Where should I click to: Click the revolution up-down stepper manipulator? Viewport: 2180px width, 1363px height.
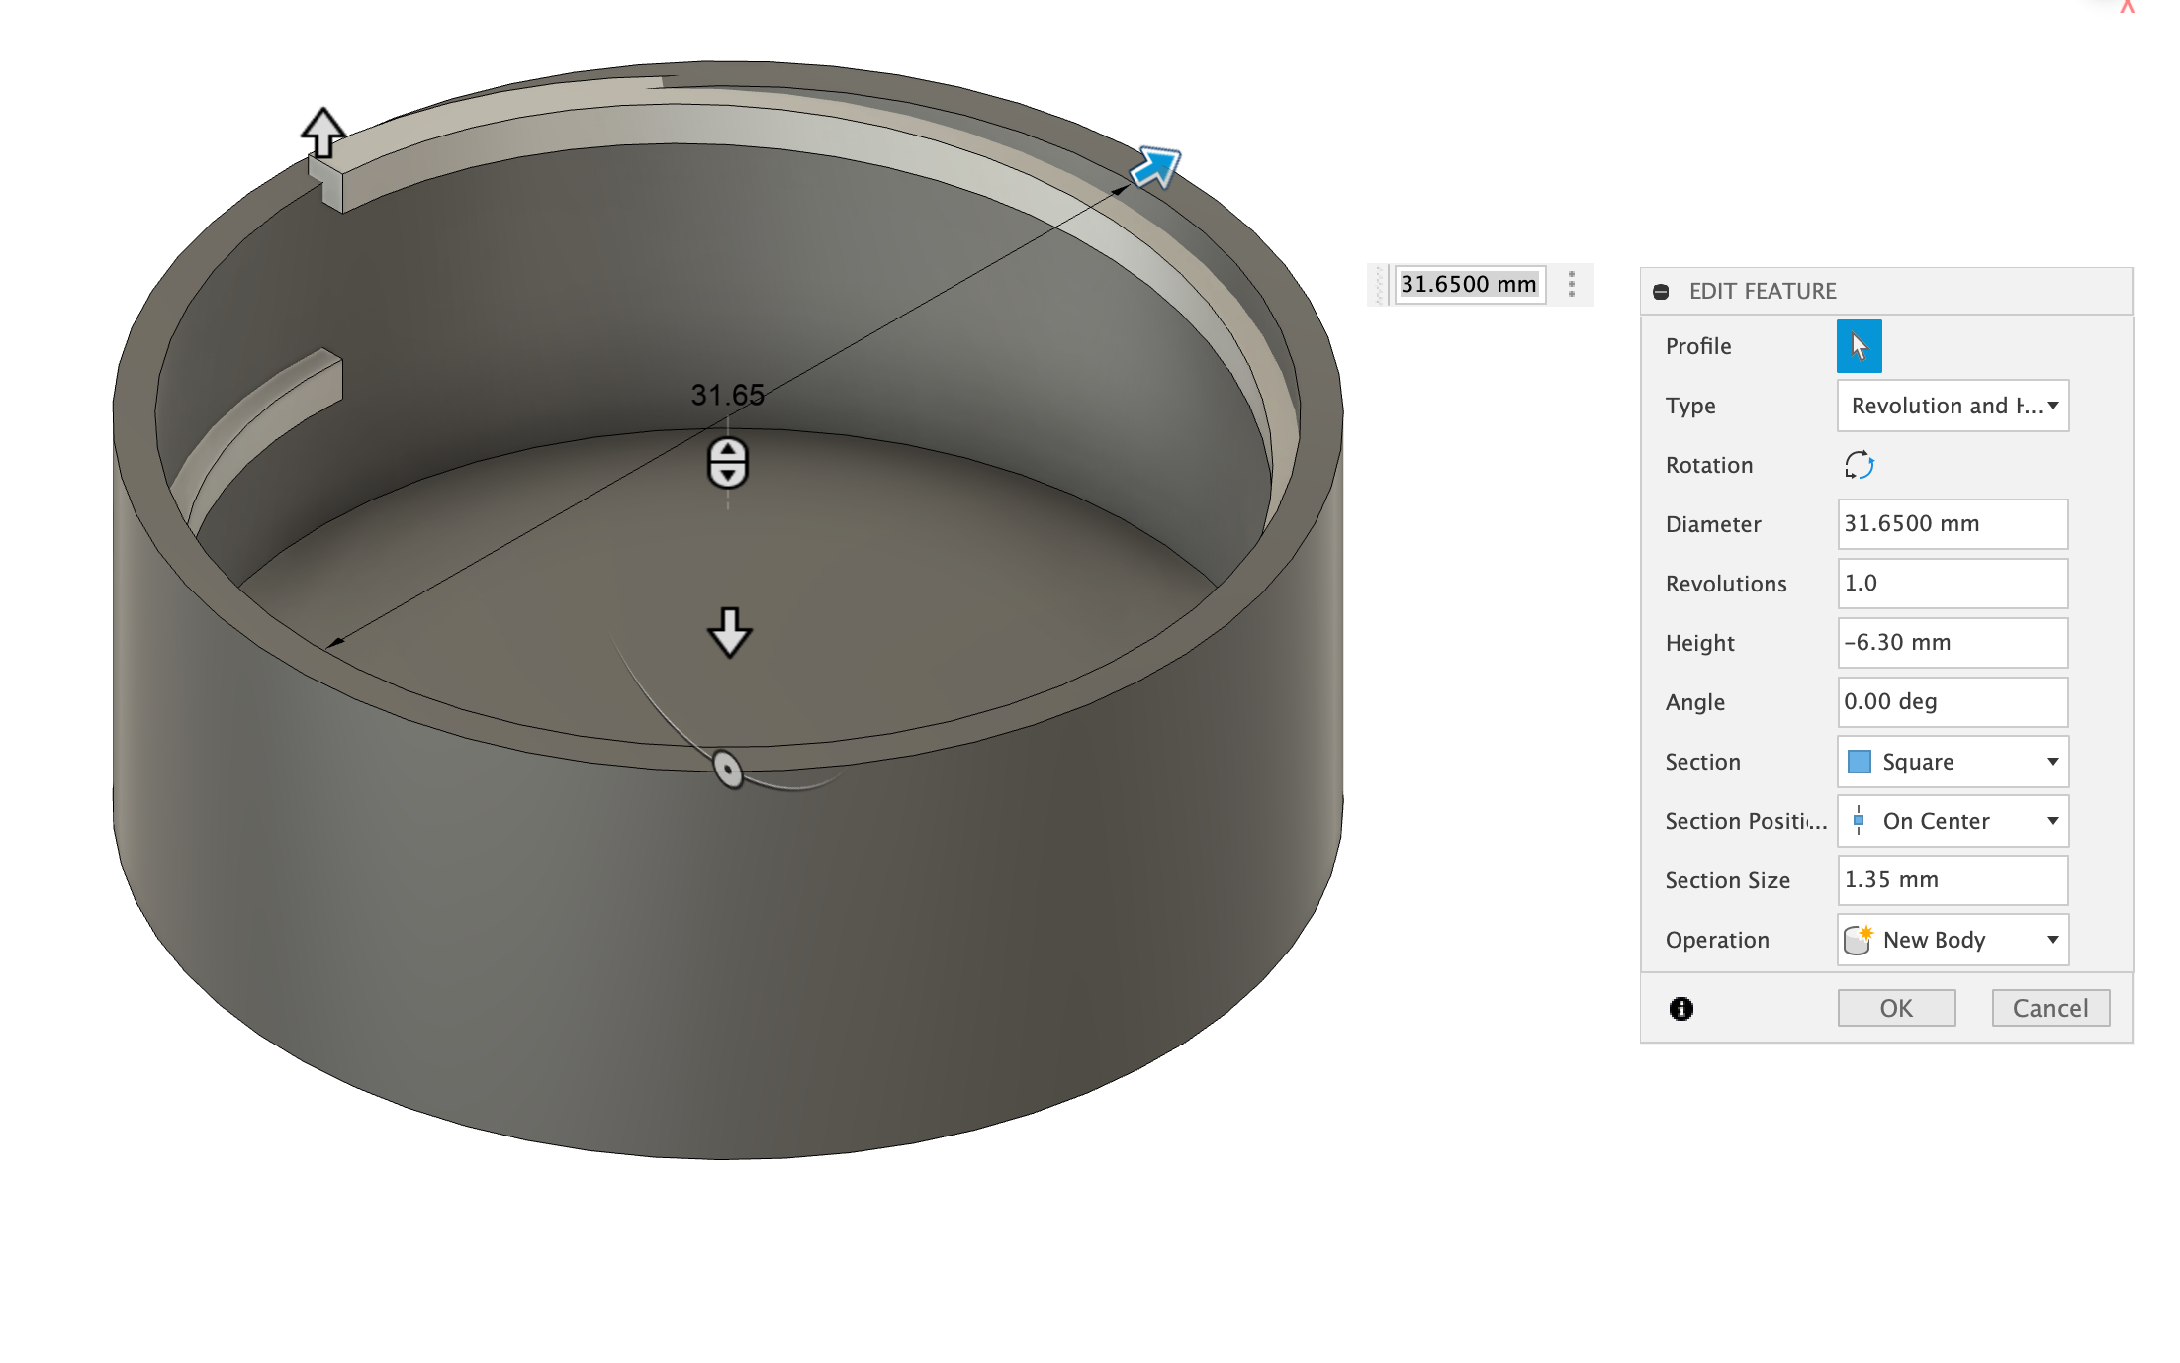click(728, 463)
